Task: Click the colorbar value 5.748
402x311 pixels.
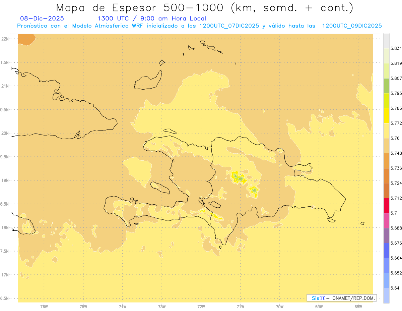Action: point(396,153)
